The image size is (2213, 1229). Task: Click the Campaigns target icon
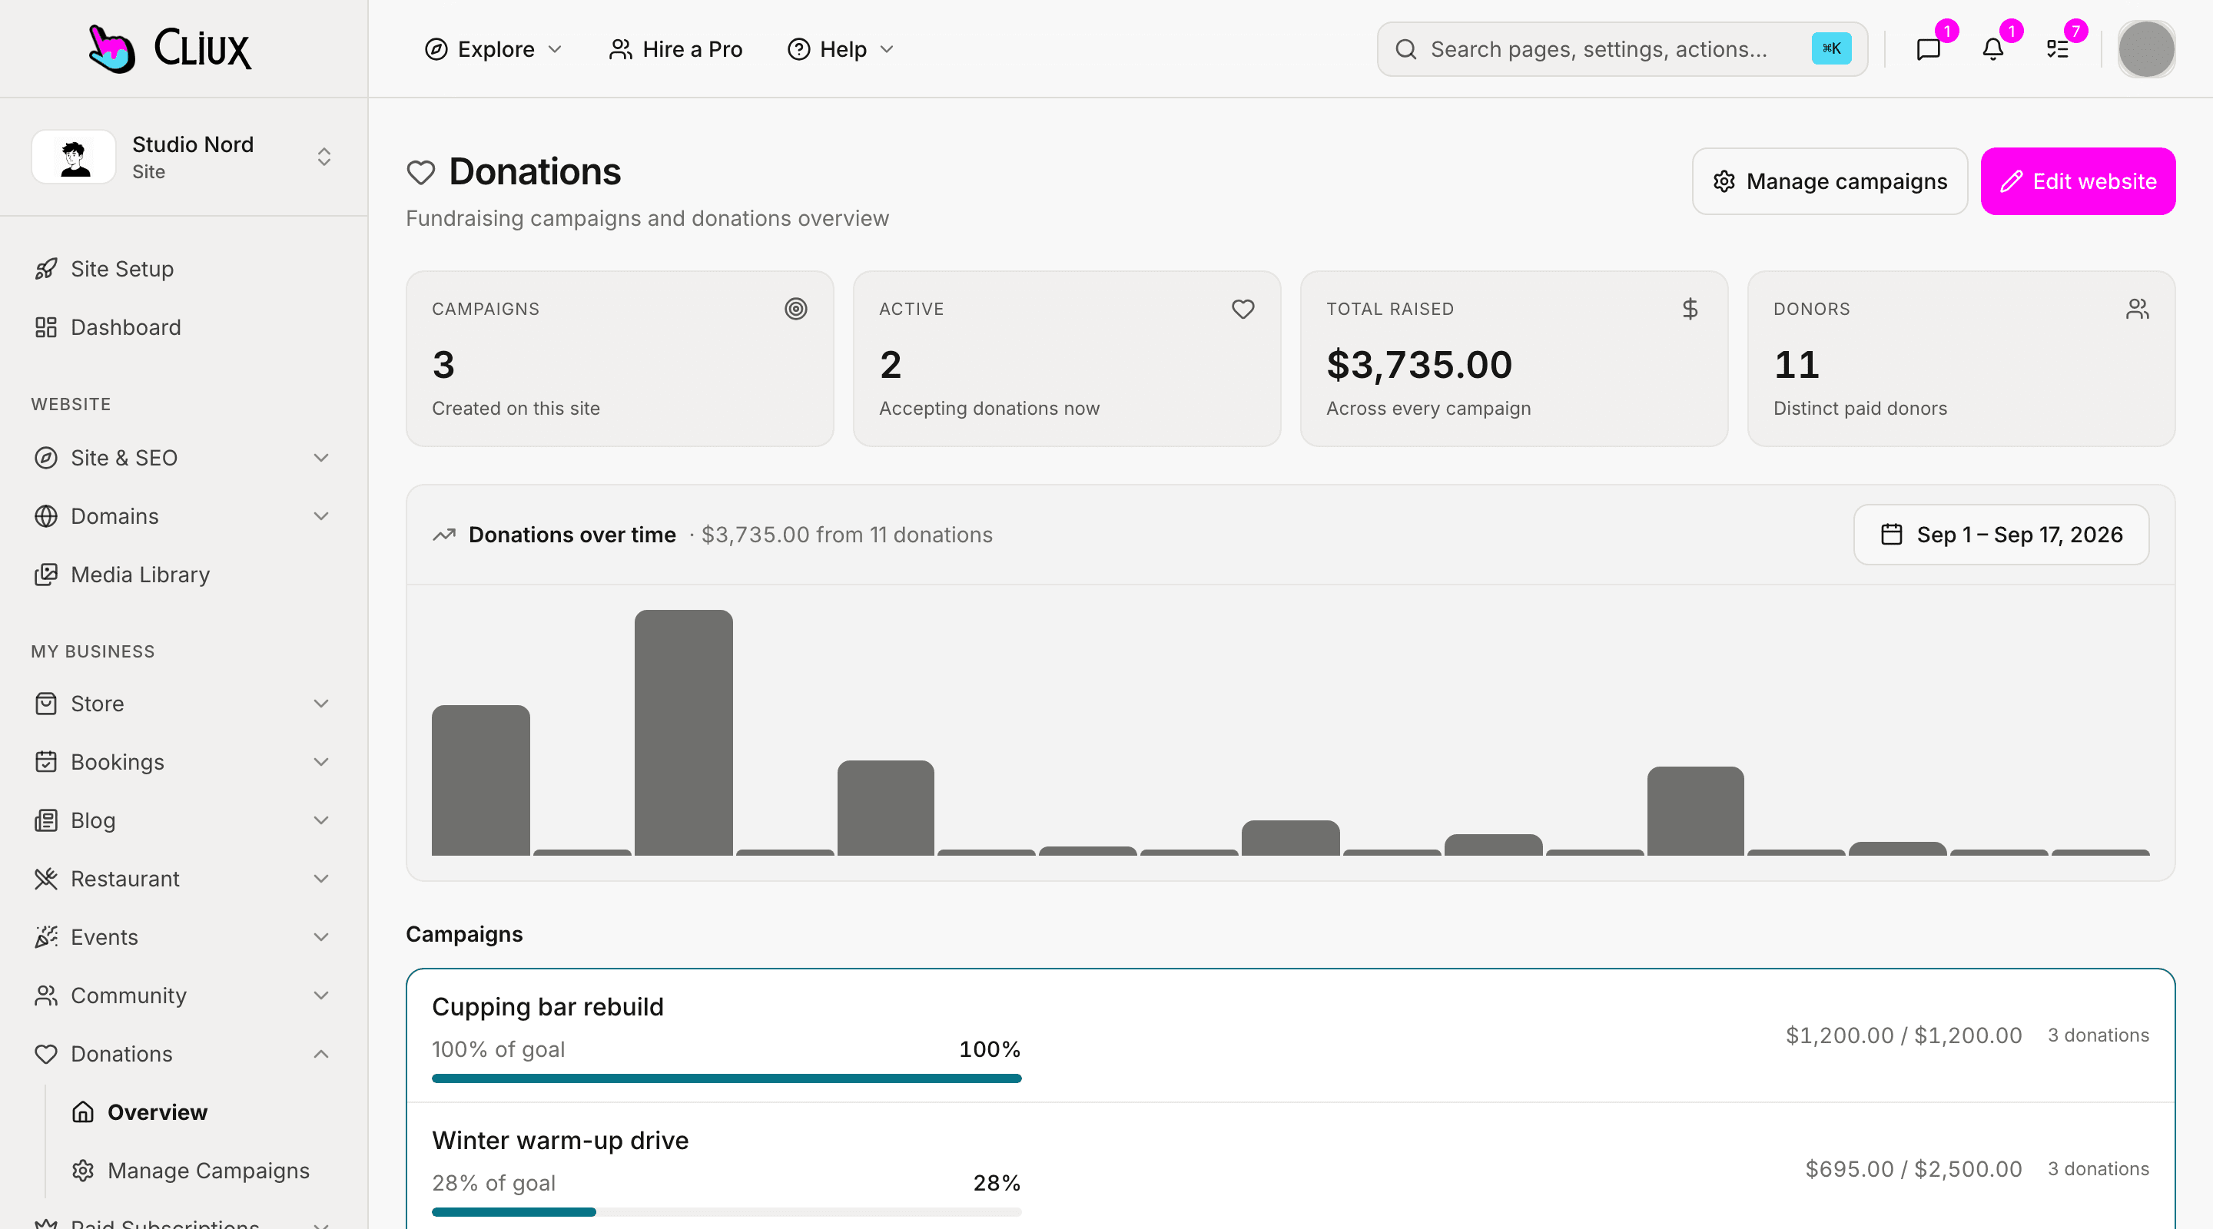click(x=795, y=308)
